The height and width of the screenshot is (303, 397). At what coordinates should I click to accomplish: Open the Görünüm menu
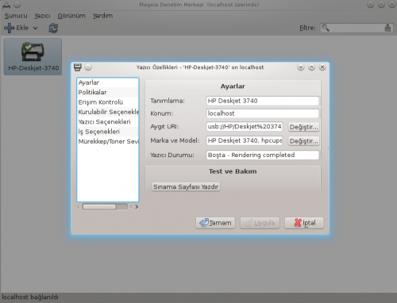[x=71, y=16]
